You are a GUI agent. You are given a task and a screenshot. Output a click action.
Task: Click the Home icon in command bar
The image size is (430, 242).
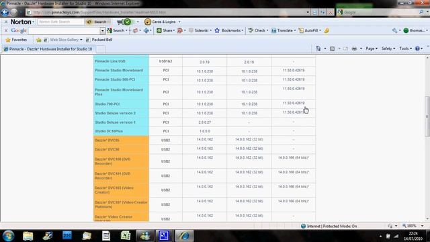[318, 48]
